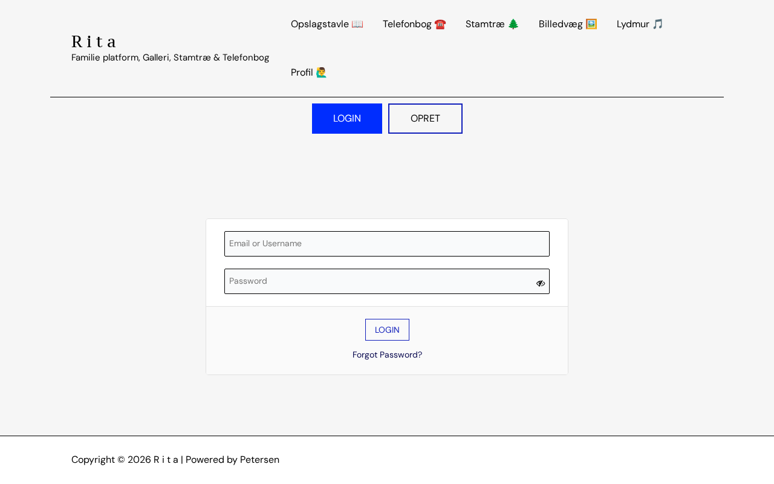Click the Copyright © 2026 footer text
Screen dimensions: 774x484
click(x=175, y=460)
